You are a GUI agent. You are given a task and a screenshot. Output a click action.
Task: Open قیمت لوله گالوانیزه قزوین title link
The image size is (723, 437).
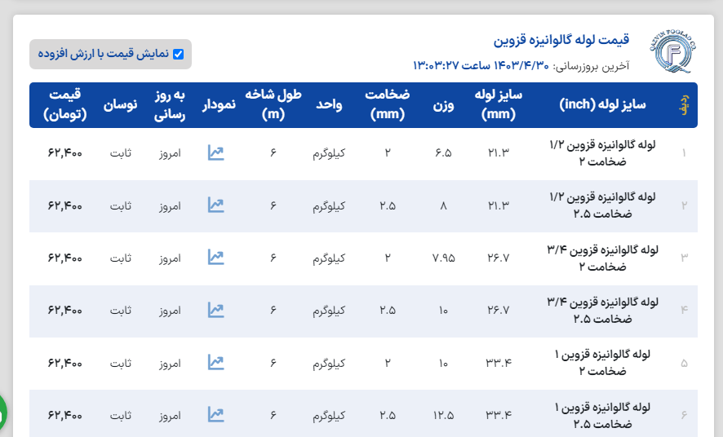pos(561,39)
